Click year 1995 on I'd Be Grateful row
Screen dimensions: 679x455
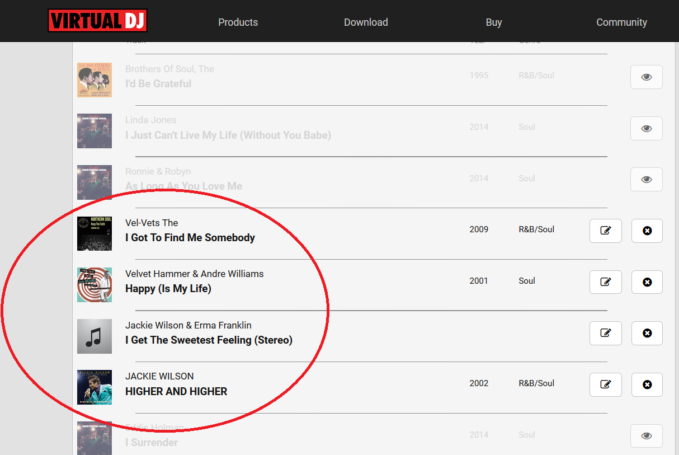[x=479, y=76]
